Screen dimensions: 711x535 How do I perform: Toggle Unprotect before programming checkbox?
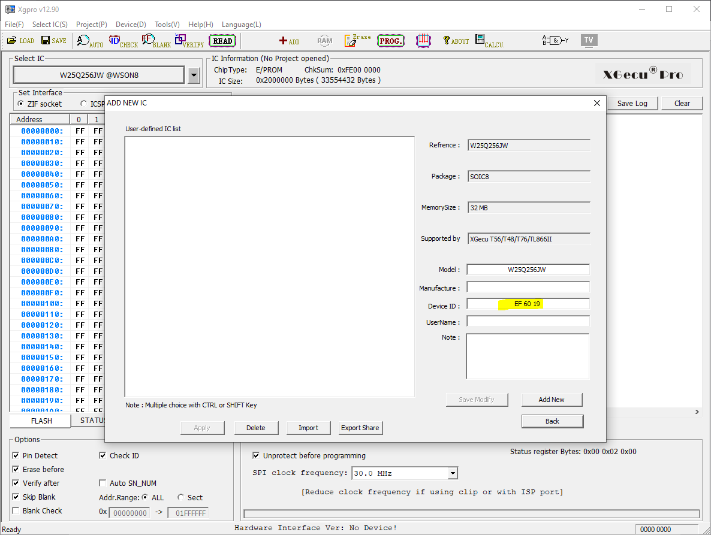[x=256, y=456]
